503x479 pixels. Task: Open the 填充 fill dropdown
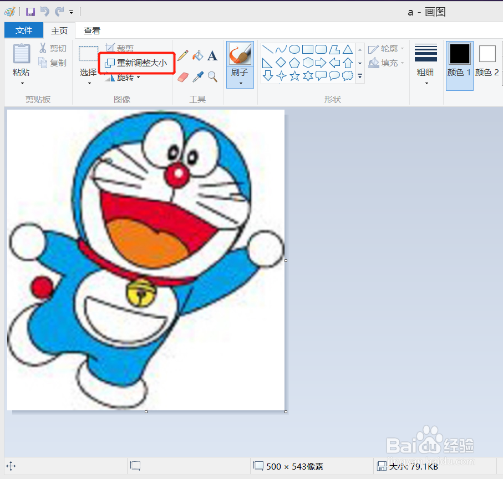[386, 63]
